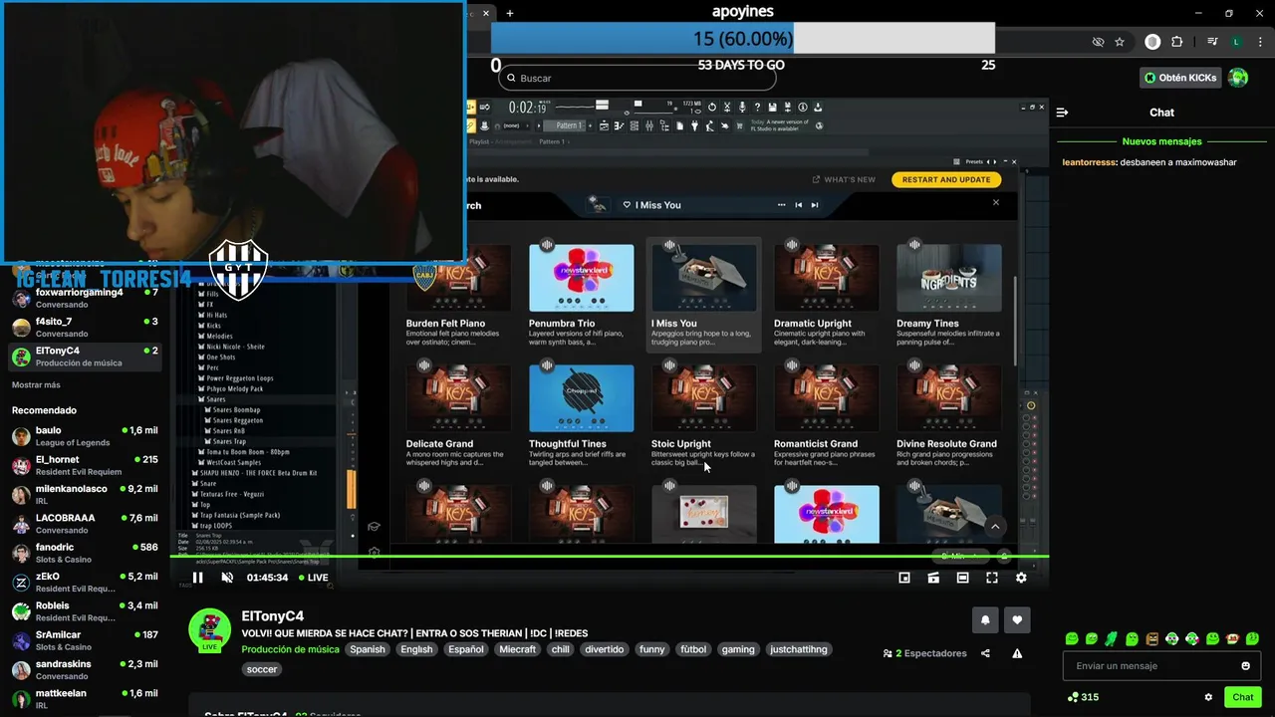Select the Divine Resolute Grand pack title
The image size is (1275, 717).
946,444
